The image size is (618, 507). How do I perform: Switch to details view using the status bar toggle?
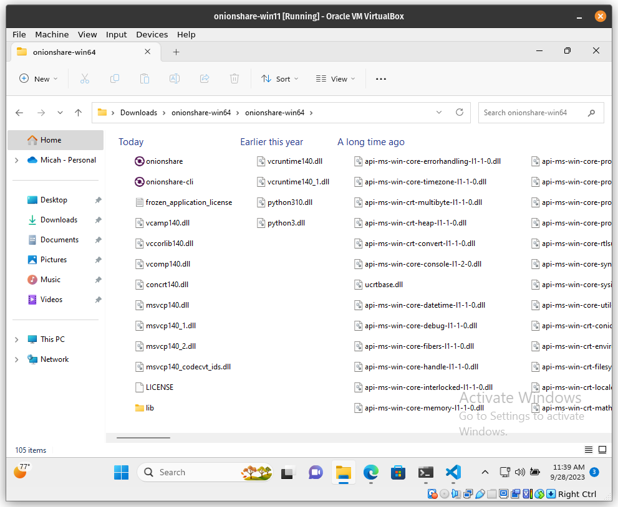coord(588,449)
